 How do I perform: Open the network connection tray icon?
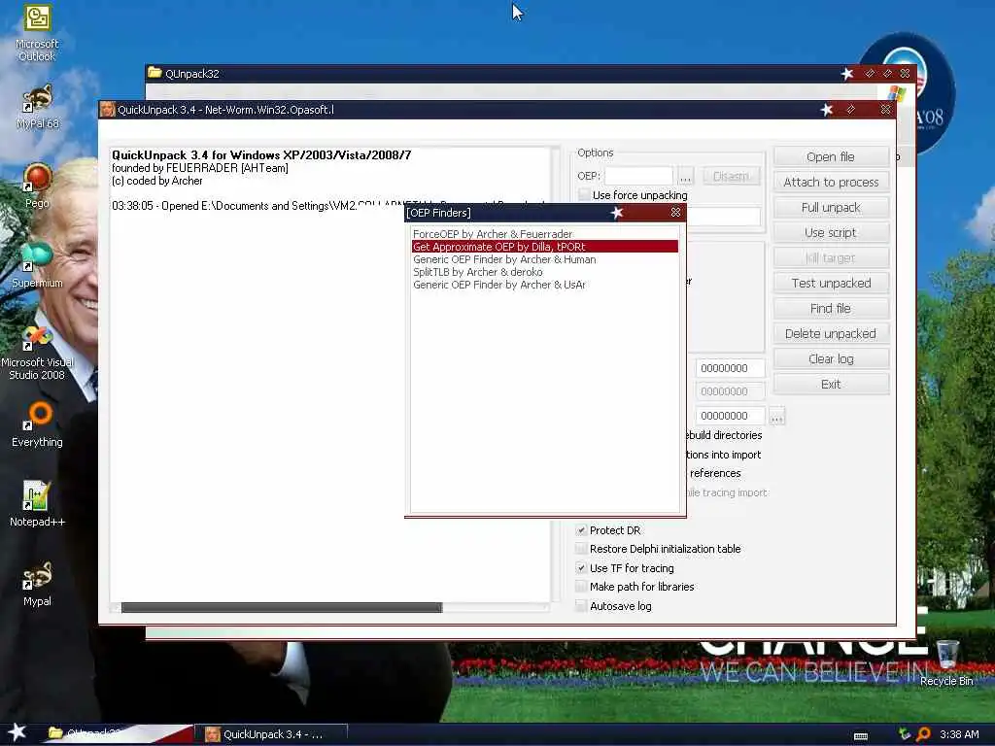pyautogui.click(x=905, y=734)
